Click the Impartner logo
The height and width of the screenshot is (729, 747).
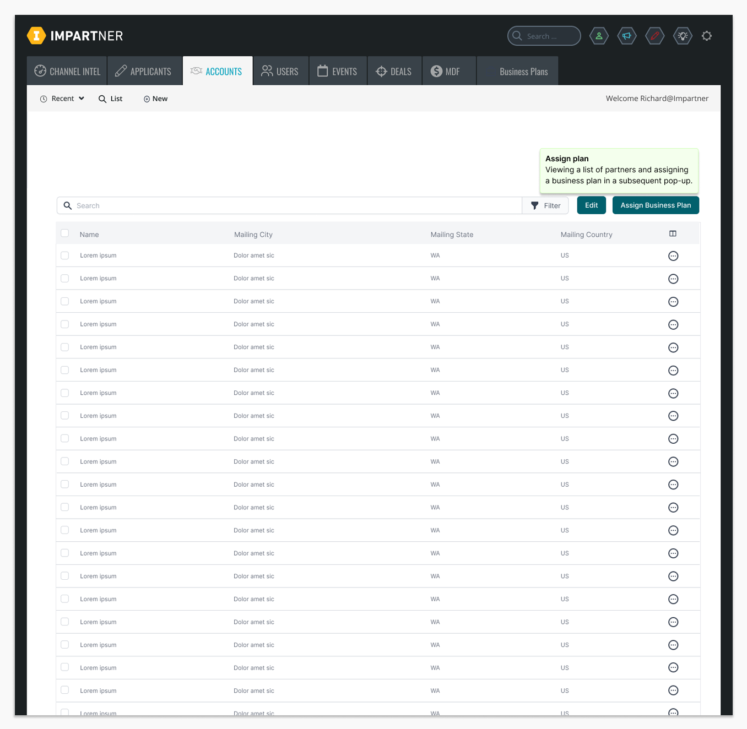coord(75,36)
